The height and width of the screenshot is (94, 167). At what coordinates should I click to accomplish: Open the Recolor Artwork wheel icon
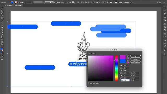click(x=78, y=2)
